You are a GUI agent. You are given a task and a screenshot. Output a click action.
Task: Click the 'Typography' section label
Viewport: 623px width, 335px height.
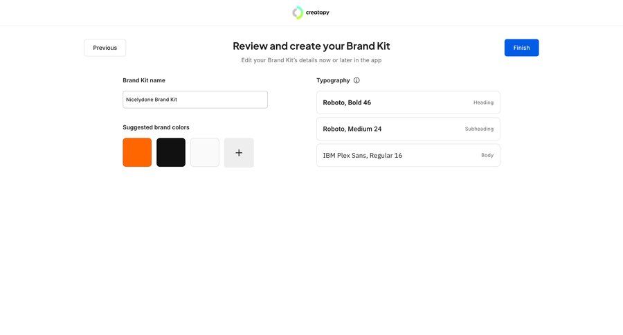pyautogui.click(x=333, y=80)
